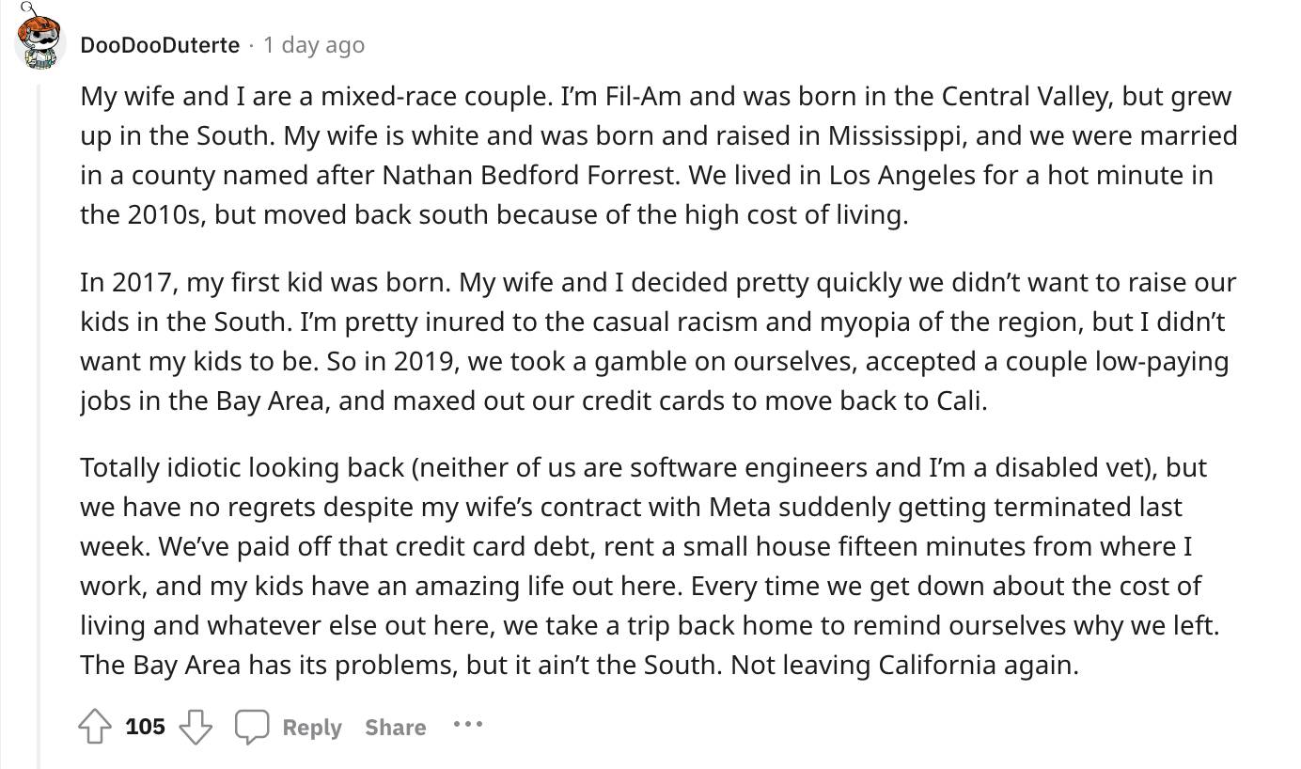Upvote DooDooDuterte's comment
The width and height of the screenshot is (1301, 769).
point(95,727)
